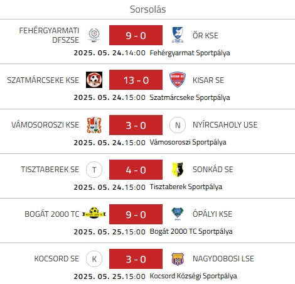Click the Fehérgyarmati DFSZSE team crest
This screenshot has height=284, width=295.
(94, 35)
